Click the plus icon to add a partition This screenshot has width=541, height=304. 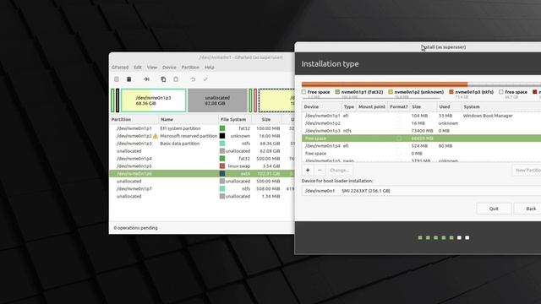pyautogui.click(x=308, y=170)
